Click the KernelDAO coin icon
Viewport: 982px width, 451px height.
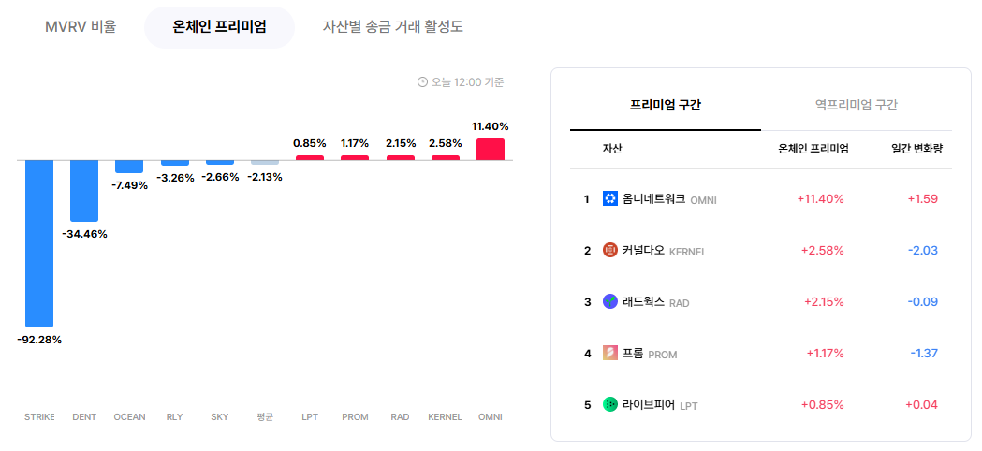(x=610, y=251)
